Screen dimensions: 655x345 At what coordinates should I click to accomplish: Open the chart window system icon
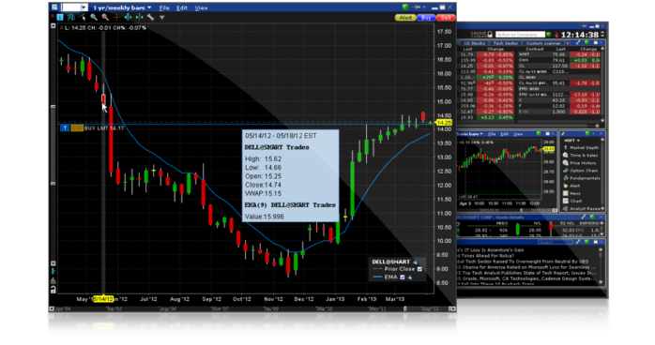click(x=54, y=7)
